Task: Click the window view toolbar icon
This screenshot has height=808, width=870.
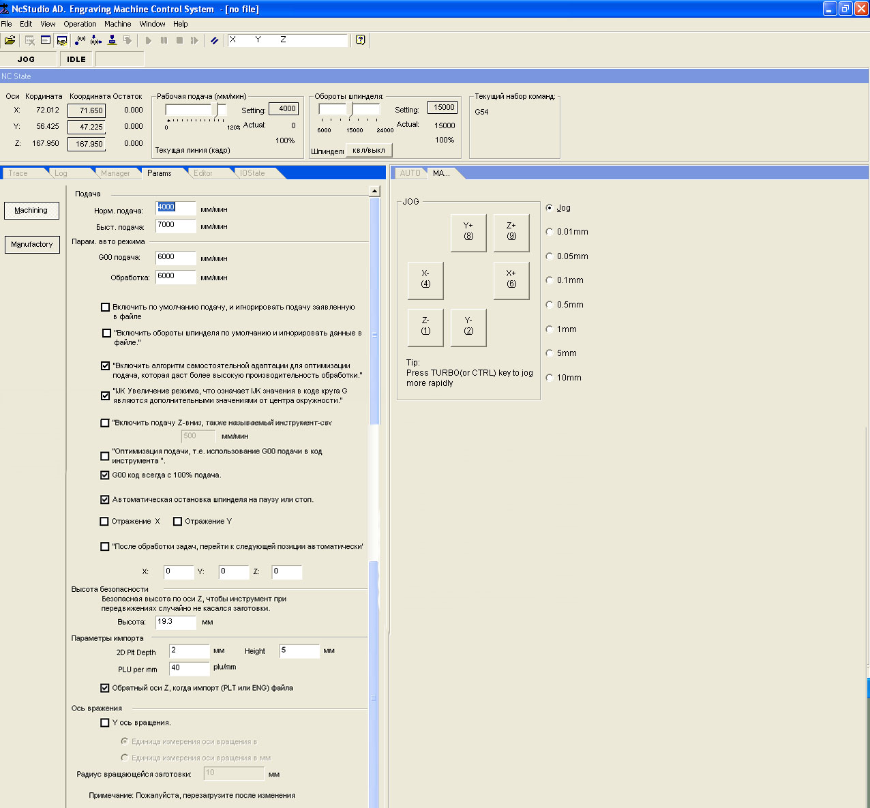Action: click(46, 40)
